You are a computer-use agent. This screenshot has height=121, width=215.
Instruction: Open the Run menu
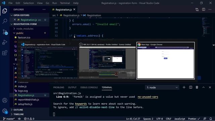[x=54, y=3]
